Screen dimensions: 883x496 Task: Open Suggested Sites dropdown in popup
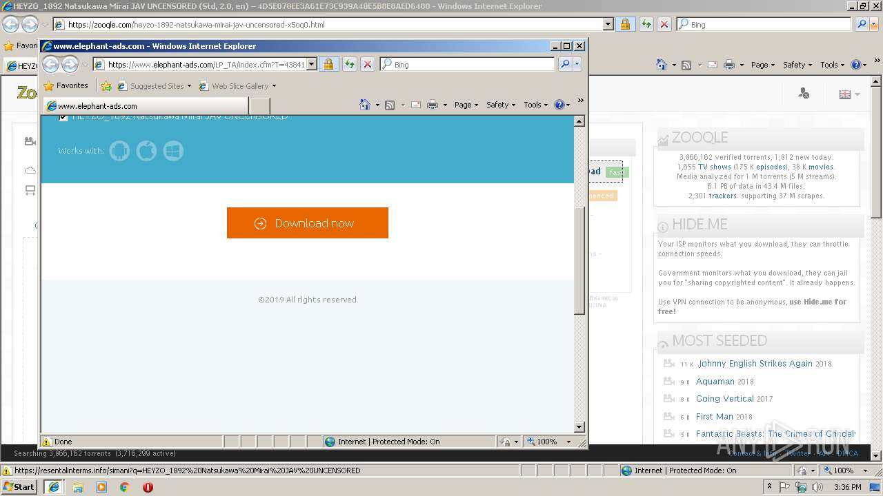[154, 86]
